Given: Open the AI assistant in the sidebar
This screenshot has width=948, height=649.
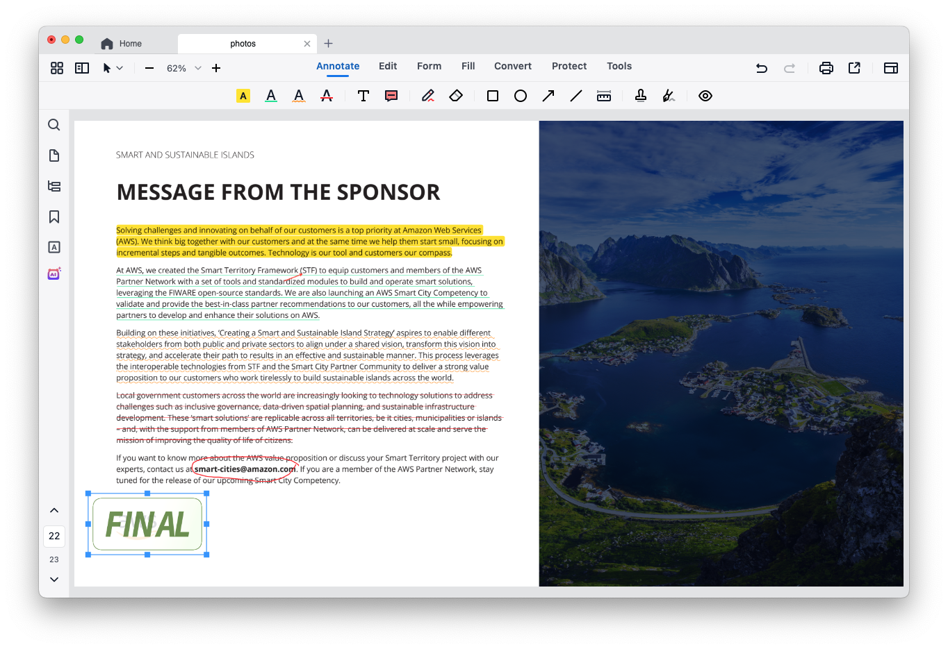Looking at the screenshot, I should coord(54,273).
